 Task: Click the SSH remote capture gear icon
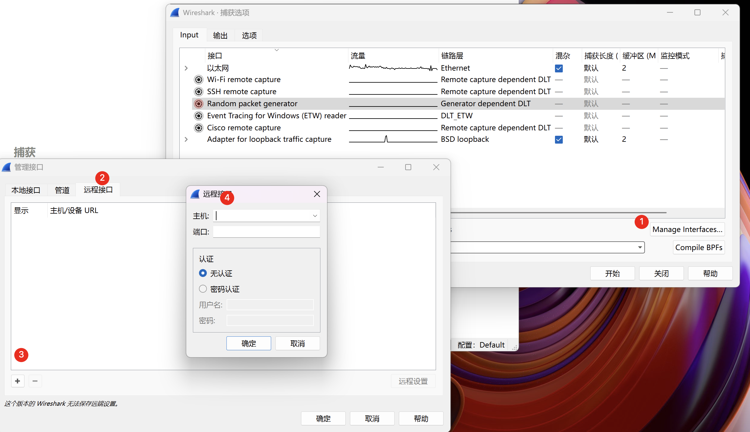(x=198, y=92)
